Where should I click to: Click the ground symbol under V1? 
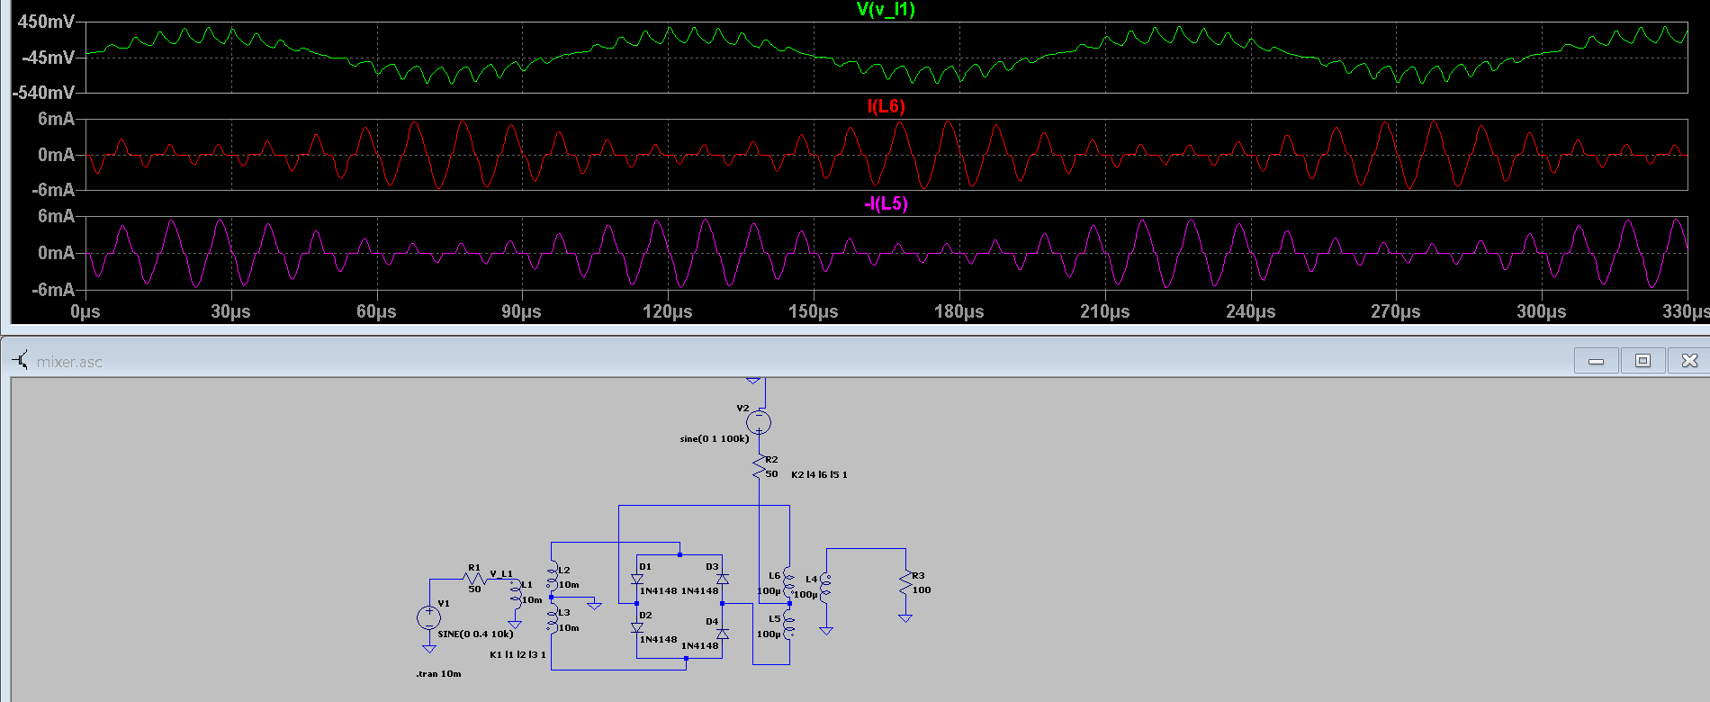(428, 648)
